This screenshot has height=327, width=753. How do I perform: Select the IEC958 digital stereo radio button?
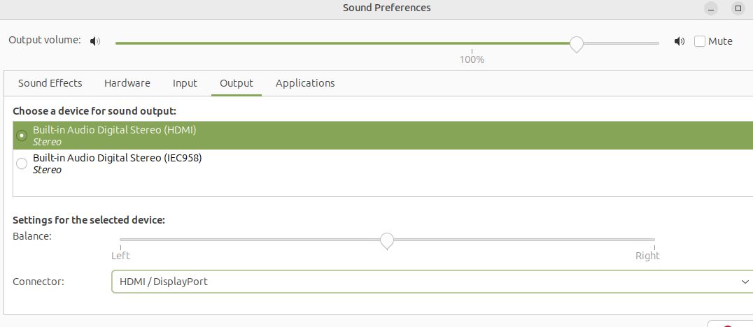(22, 163)
